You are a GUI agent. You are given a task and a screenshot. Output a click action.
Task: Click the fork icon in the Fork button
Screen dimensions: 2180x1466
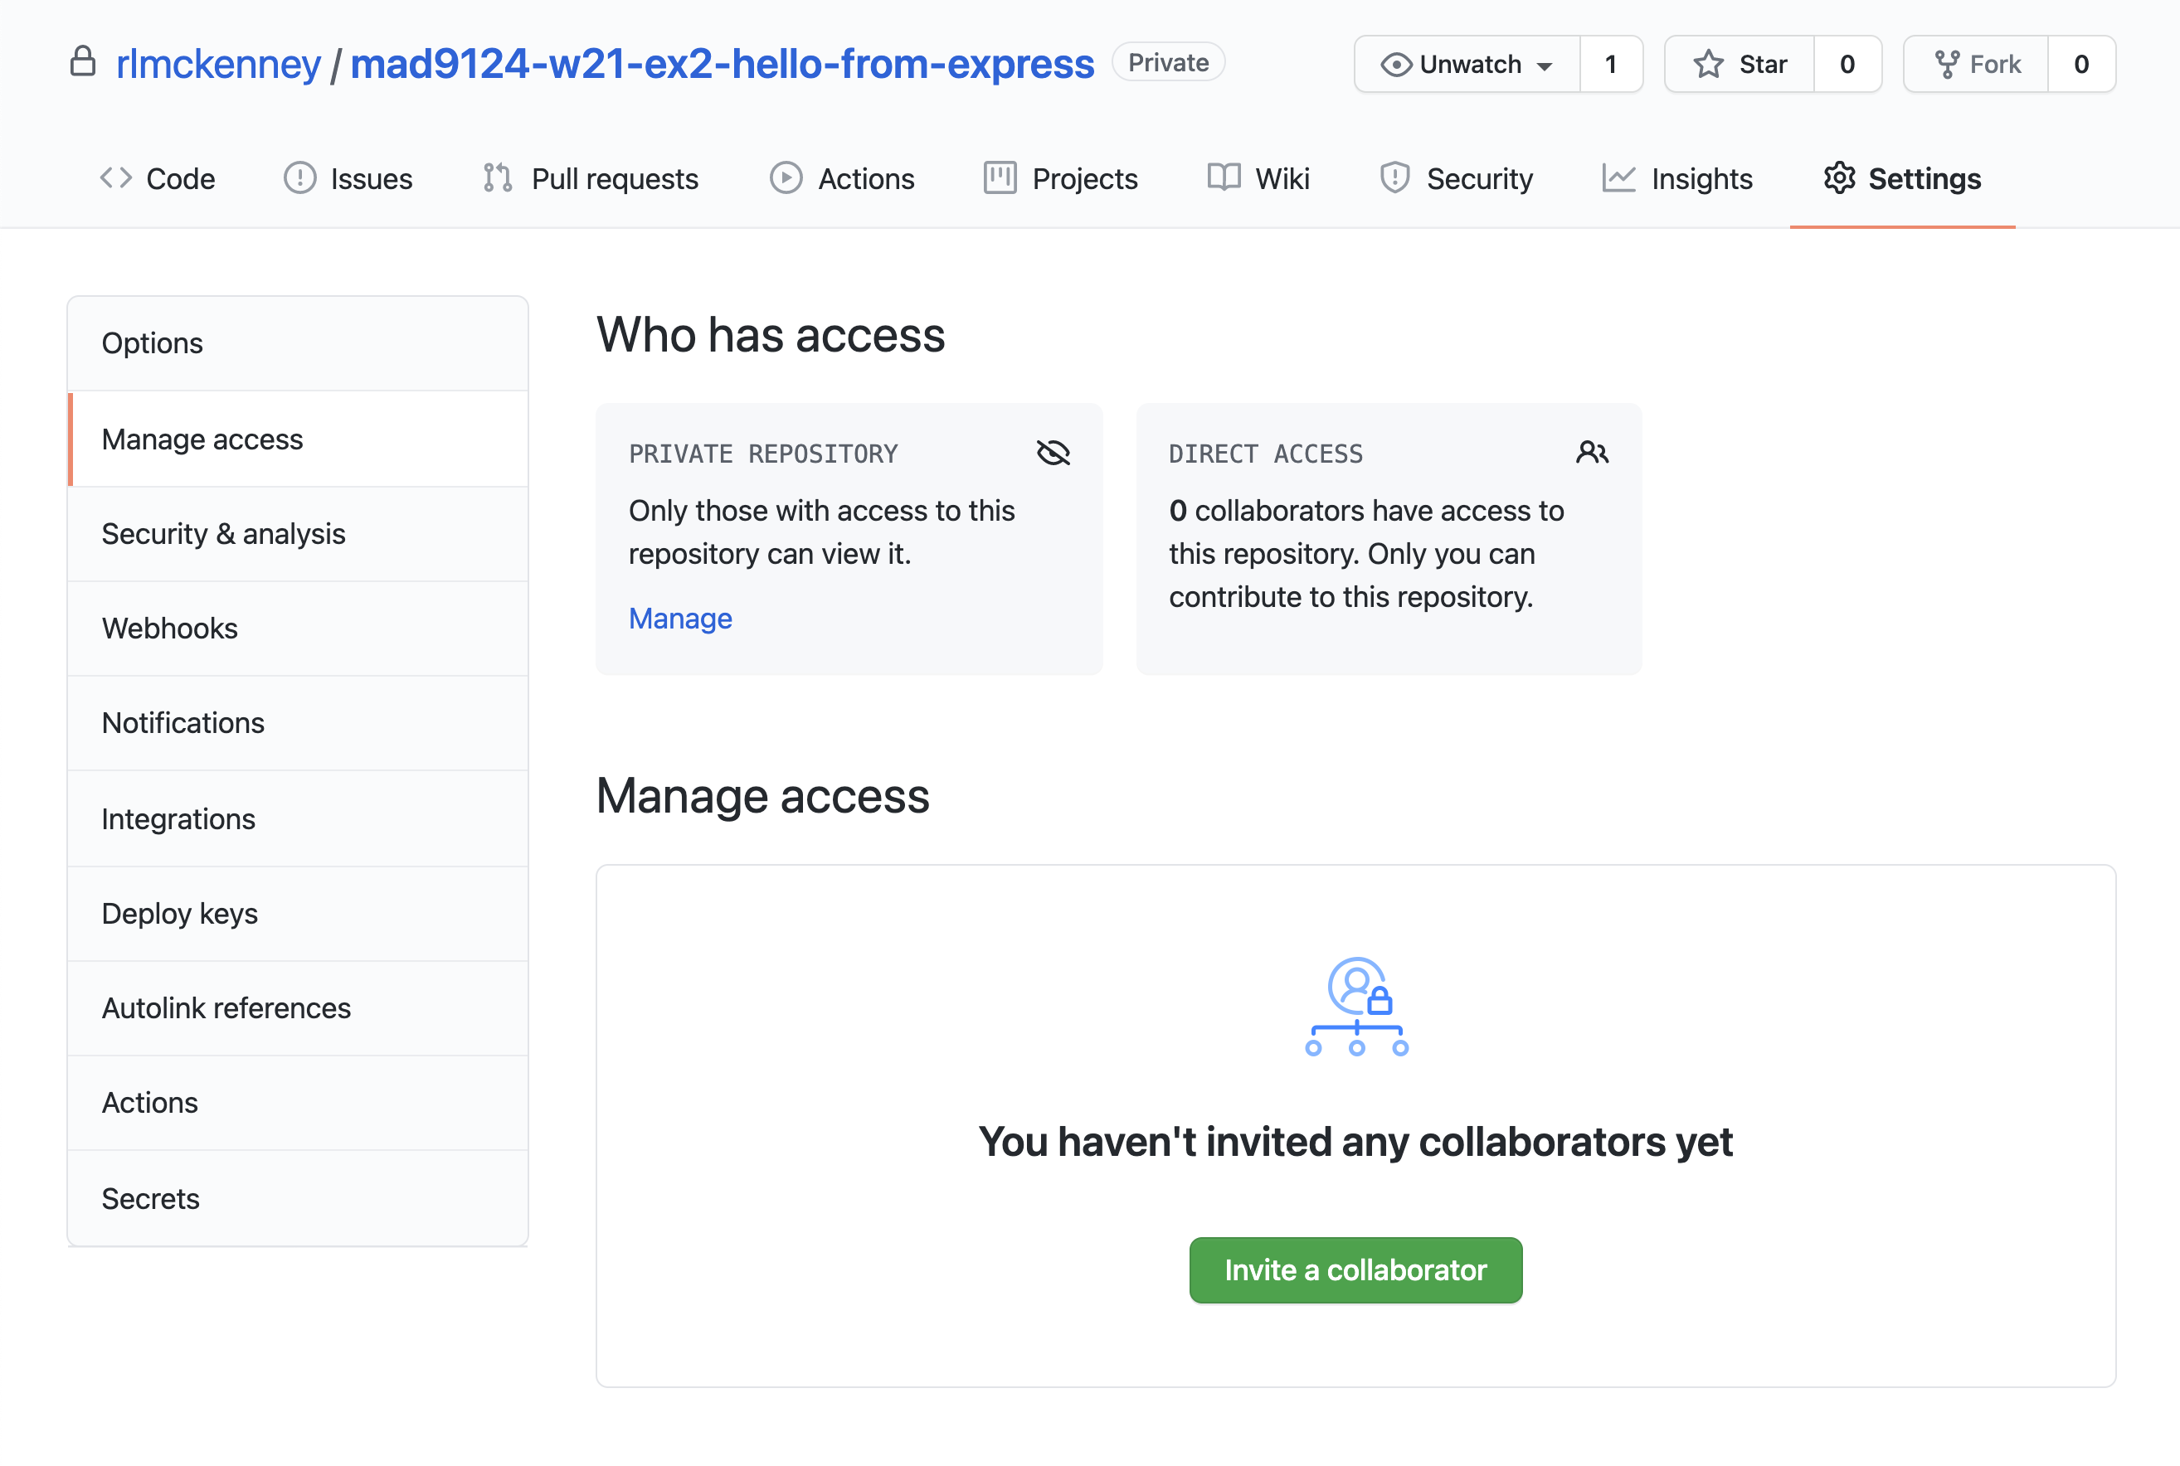tap(1946, 65)
